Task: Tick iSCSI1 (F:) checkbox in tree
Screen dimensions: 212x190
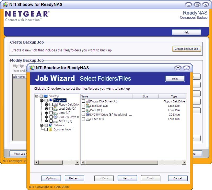Action: (51, 121)
